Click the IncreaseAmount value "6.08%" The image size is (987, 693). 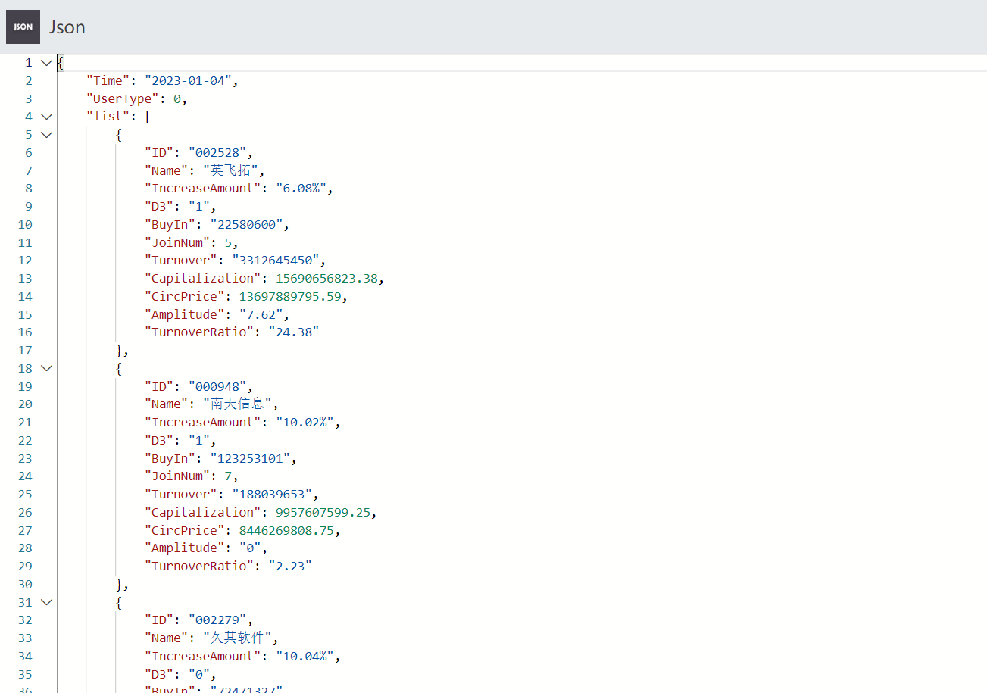coord(302,188)
